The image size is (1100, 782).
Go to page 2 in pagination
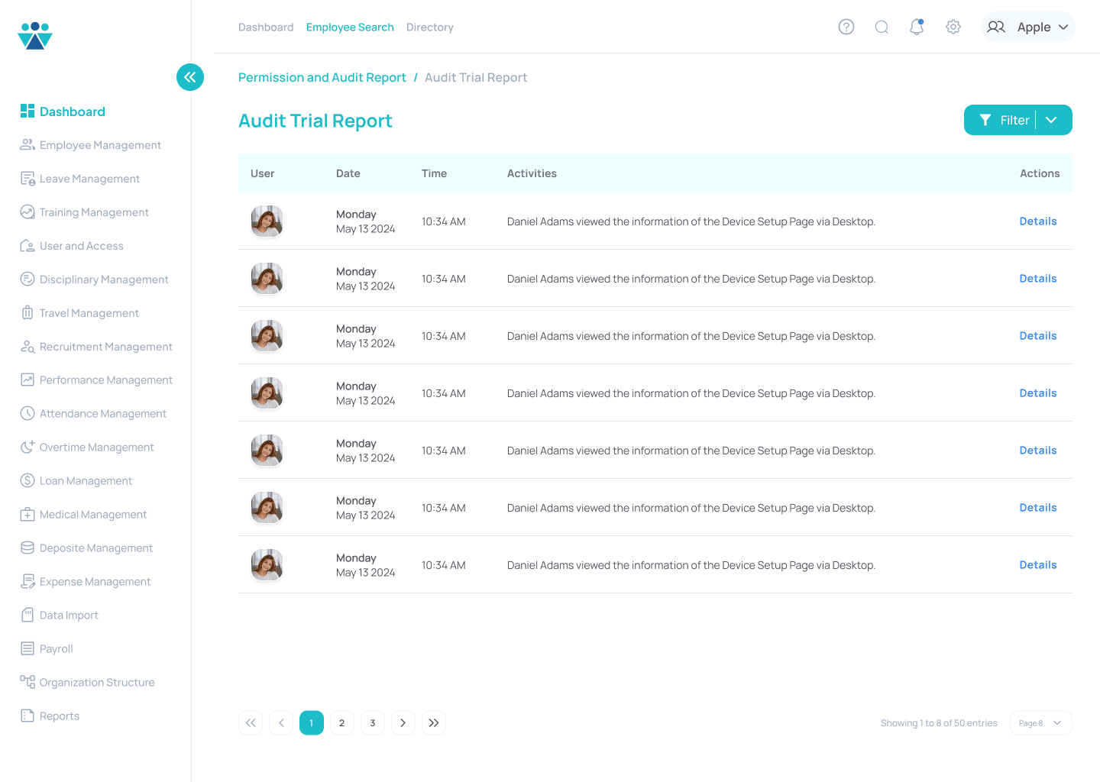pyautogui.click(x=341, y=723)
